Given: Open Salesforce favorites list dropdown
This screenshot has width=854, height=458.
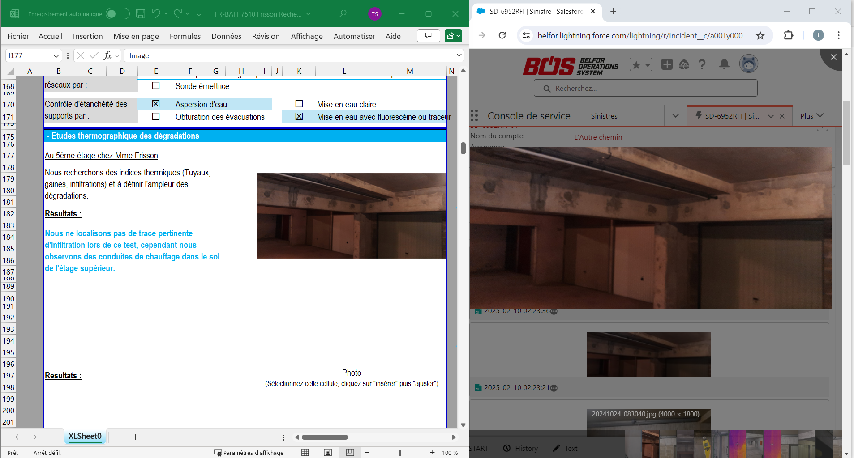Looking at the screenshot, I should coord(648,64).
